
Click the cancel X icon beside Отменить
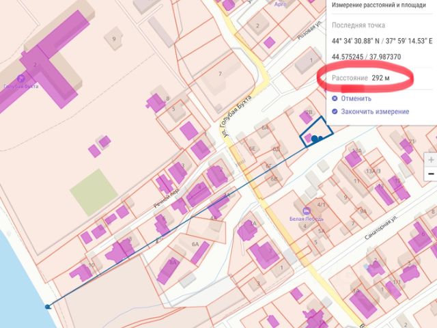click(x=335, y=98)
